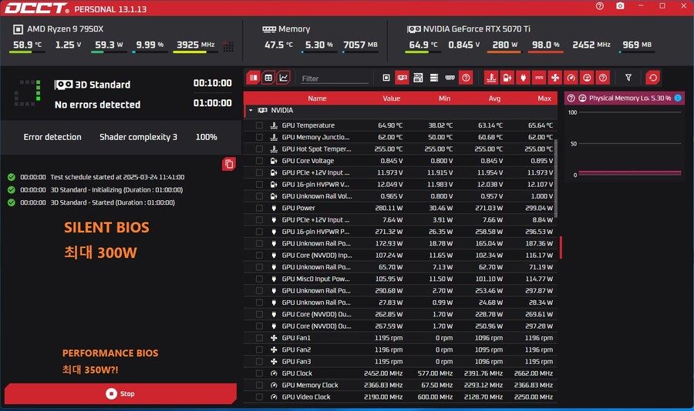Tick the GPU Power row checkbox
This screenshot has width=694, height=411.
(259, 208)
